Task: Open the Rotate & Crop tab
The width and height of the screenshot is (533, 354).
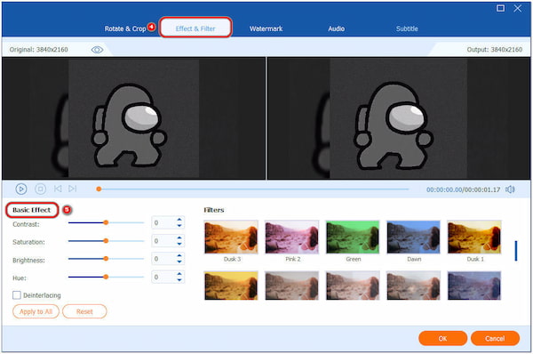Action: (x=125, y=29)
